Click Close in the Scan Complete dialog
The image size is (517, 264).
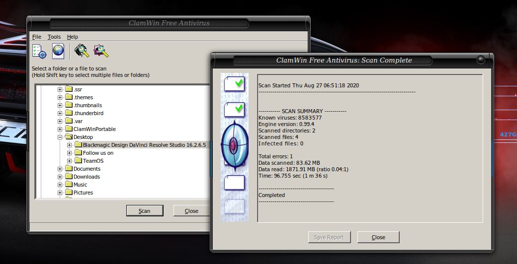click(x=378, y=237)
